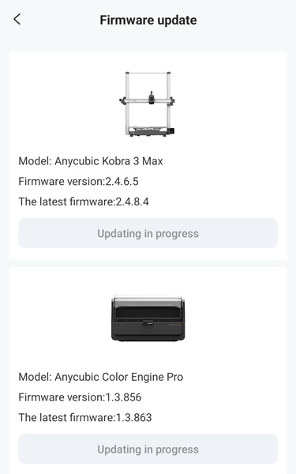Tap the front latch on the Color Engine Pro

pos(148,322)
